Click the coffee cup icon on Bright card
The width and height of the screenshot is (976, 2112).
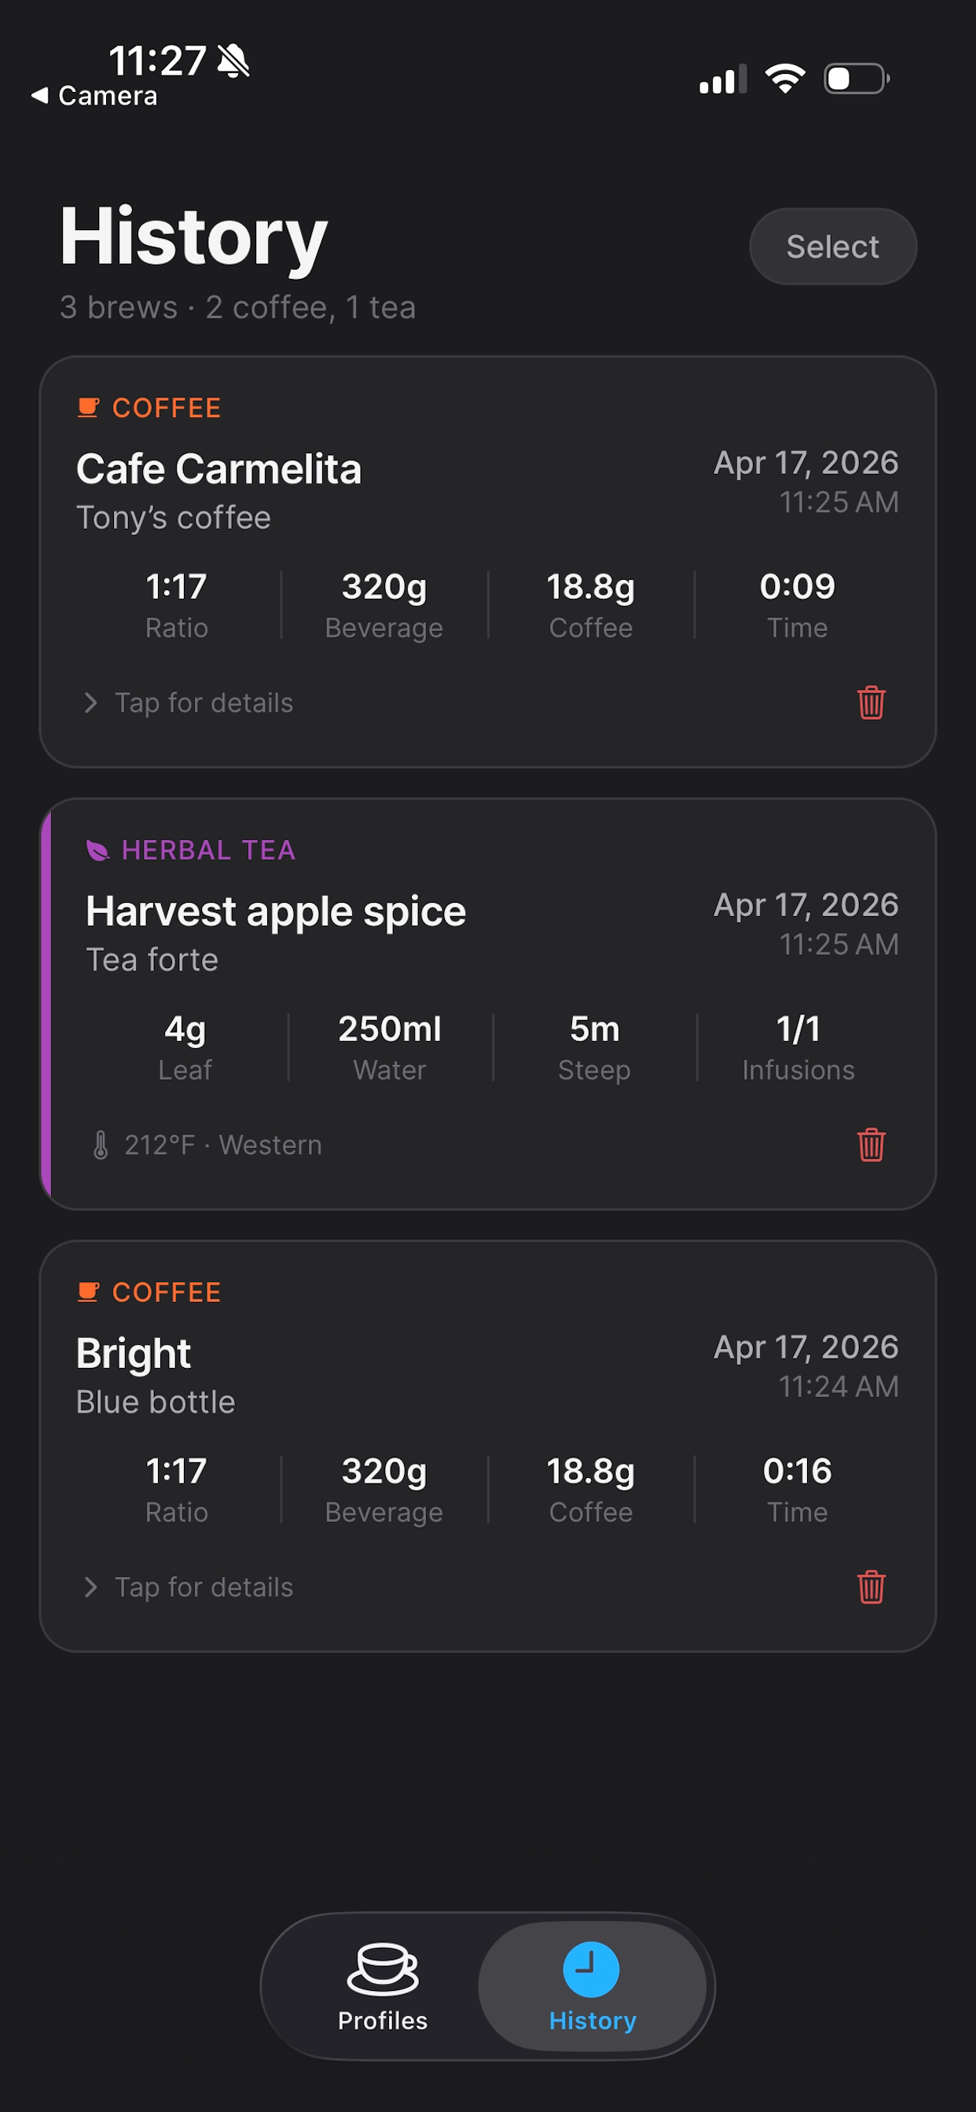[88, 1292]
